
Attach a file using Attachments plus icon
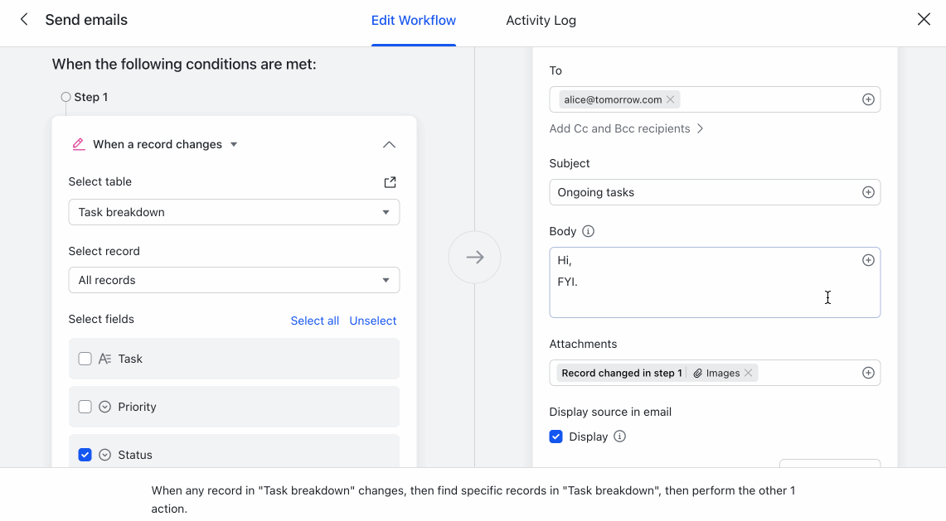click(868, 373)
